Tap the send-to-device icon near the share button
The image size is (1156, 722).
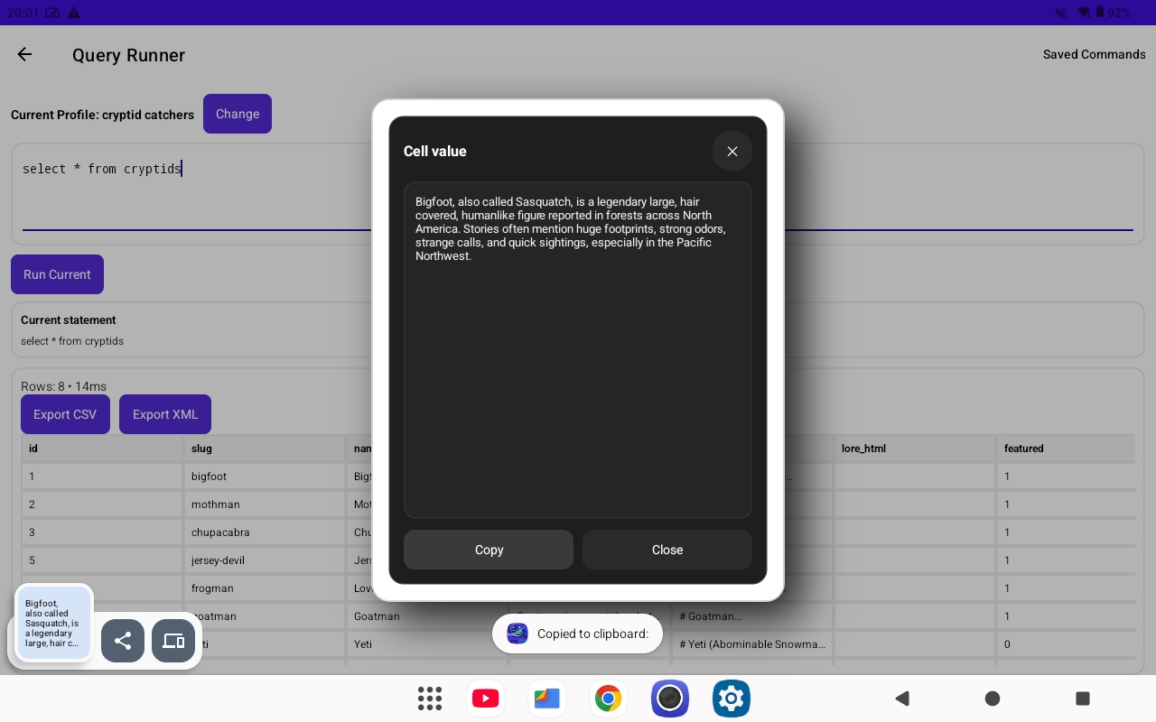(x=173, y=641)
